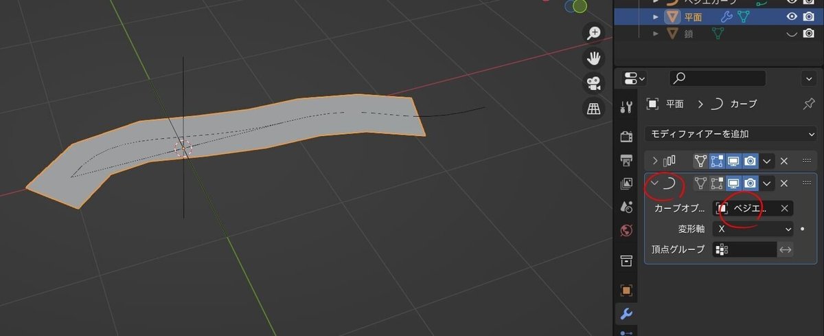This screenshot has height=336, width=824.
Task: Toggle render display on the array modifier
Action: [751, 161]
